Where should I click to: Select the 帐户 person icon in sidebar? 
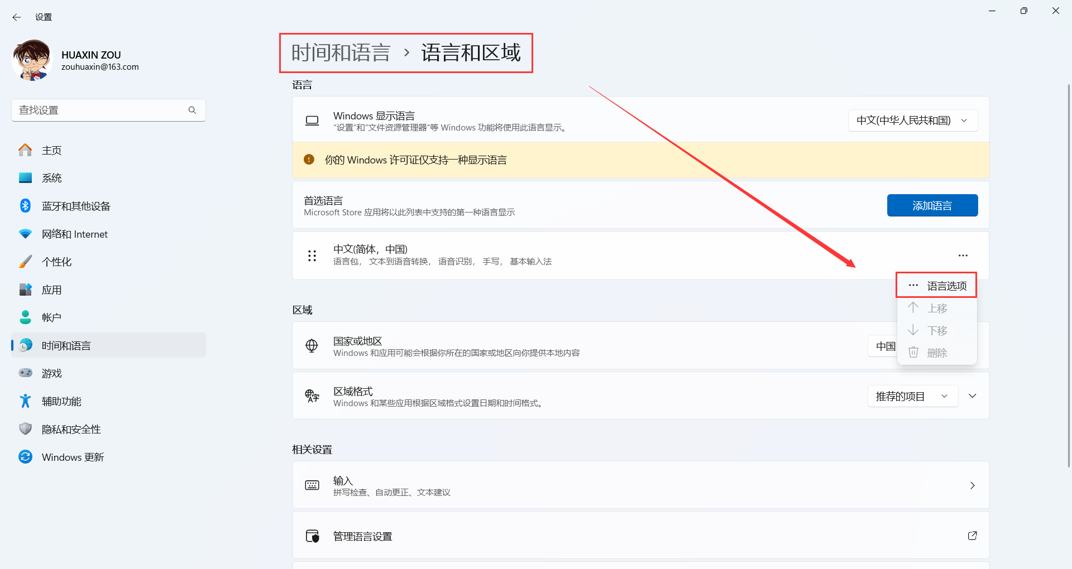click(x=25, y=317)
